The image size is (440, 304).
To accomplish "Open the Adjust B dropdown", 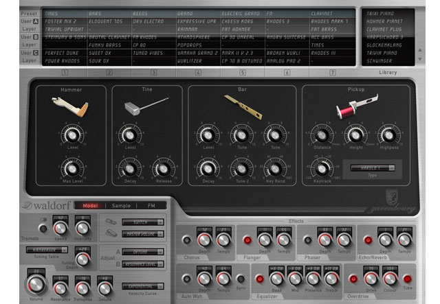I will point(143,264).
